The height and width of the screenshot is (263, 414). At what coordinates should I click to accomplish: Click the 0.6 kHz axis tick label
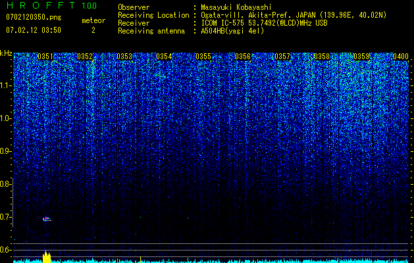click(6, 250)
